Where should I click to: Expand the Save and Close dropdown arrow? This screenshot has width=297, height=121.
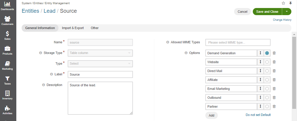click(287, 12)
